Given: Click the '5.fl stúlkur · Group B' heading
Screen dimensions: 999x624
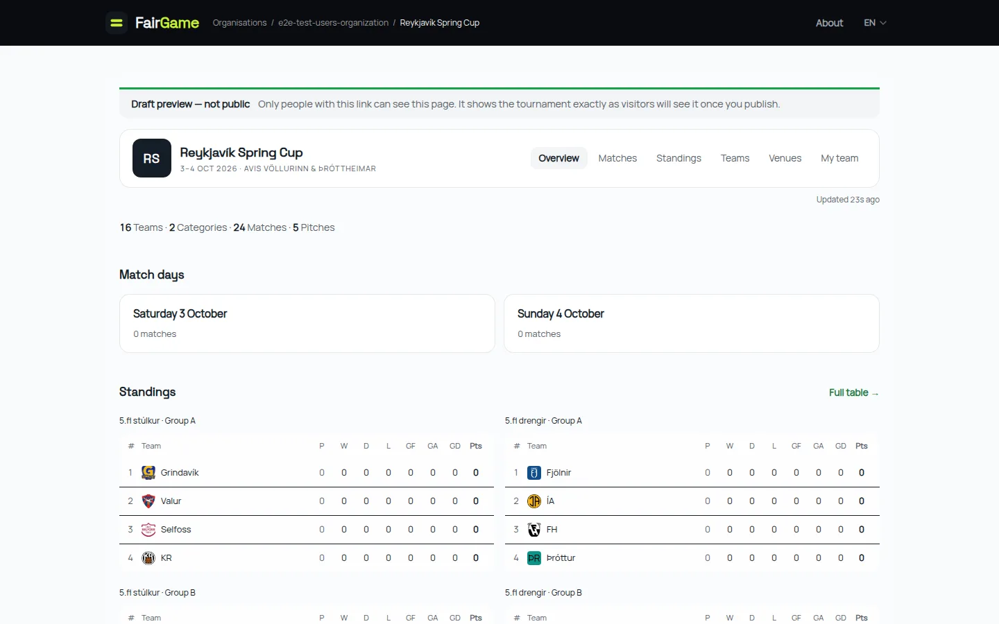Looking at the screenshot, I should 157,593.
